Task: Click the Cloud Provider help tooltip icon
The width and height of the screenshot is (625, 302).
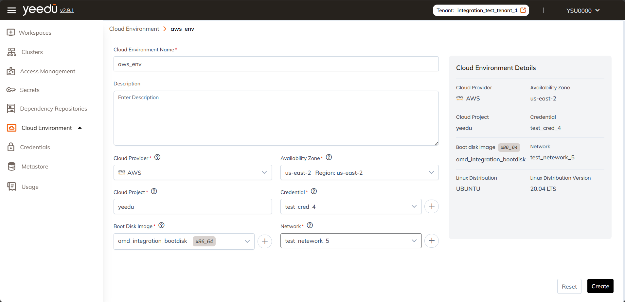Action: pos(157,157)
